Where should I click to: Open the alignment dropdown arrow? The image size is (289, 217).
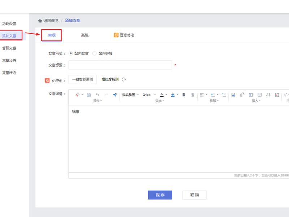(206, 95)
